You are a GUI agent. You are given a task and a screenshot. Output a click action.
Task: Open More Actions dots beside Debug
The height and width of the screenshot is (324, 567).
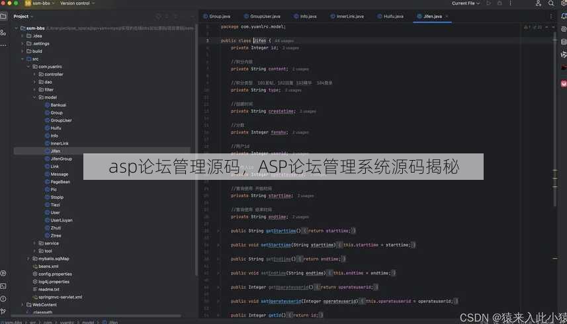(x=510, y=3)
